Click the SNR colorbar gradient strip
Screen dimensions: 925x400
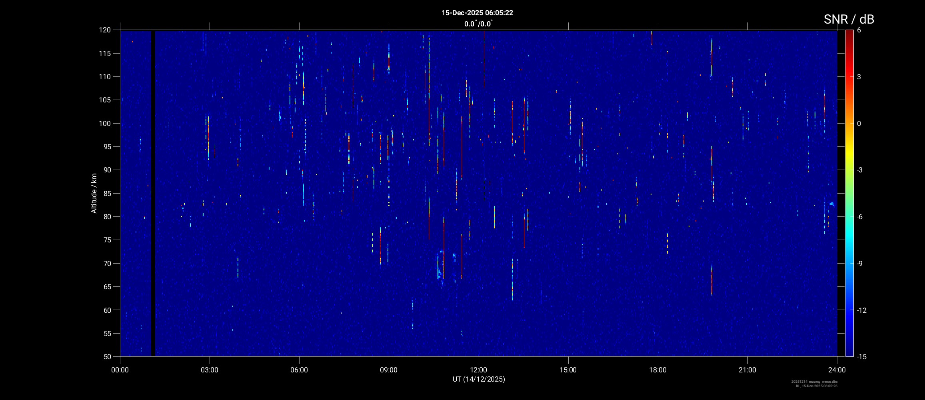(x=849, y=192)
